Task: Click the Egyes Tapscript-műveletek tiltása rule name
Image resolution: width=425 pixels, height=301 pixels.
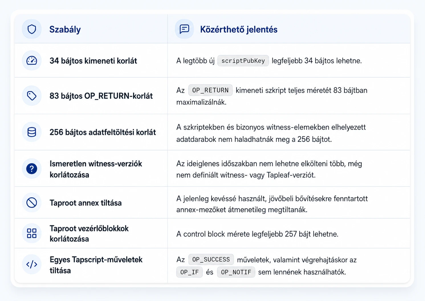Action: click(x=96, y=265)
